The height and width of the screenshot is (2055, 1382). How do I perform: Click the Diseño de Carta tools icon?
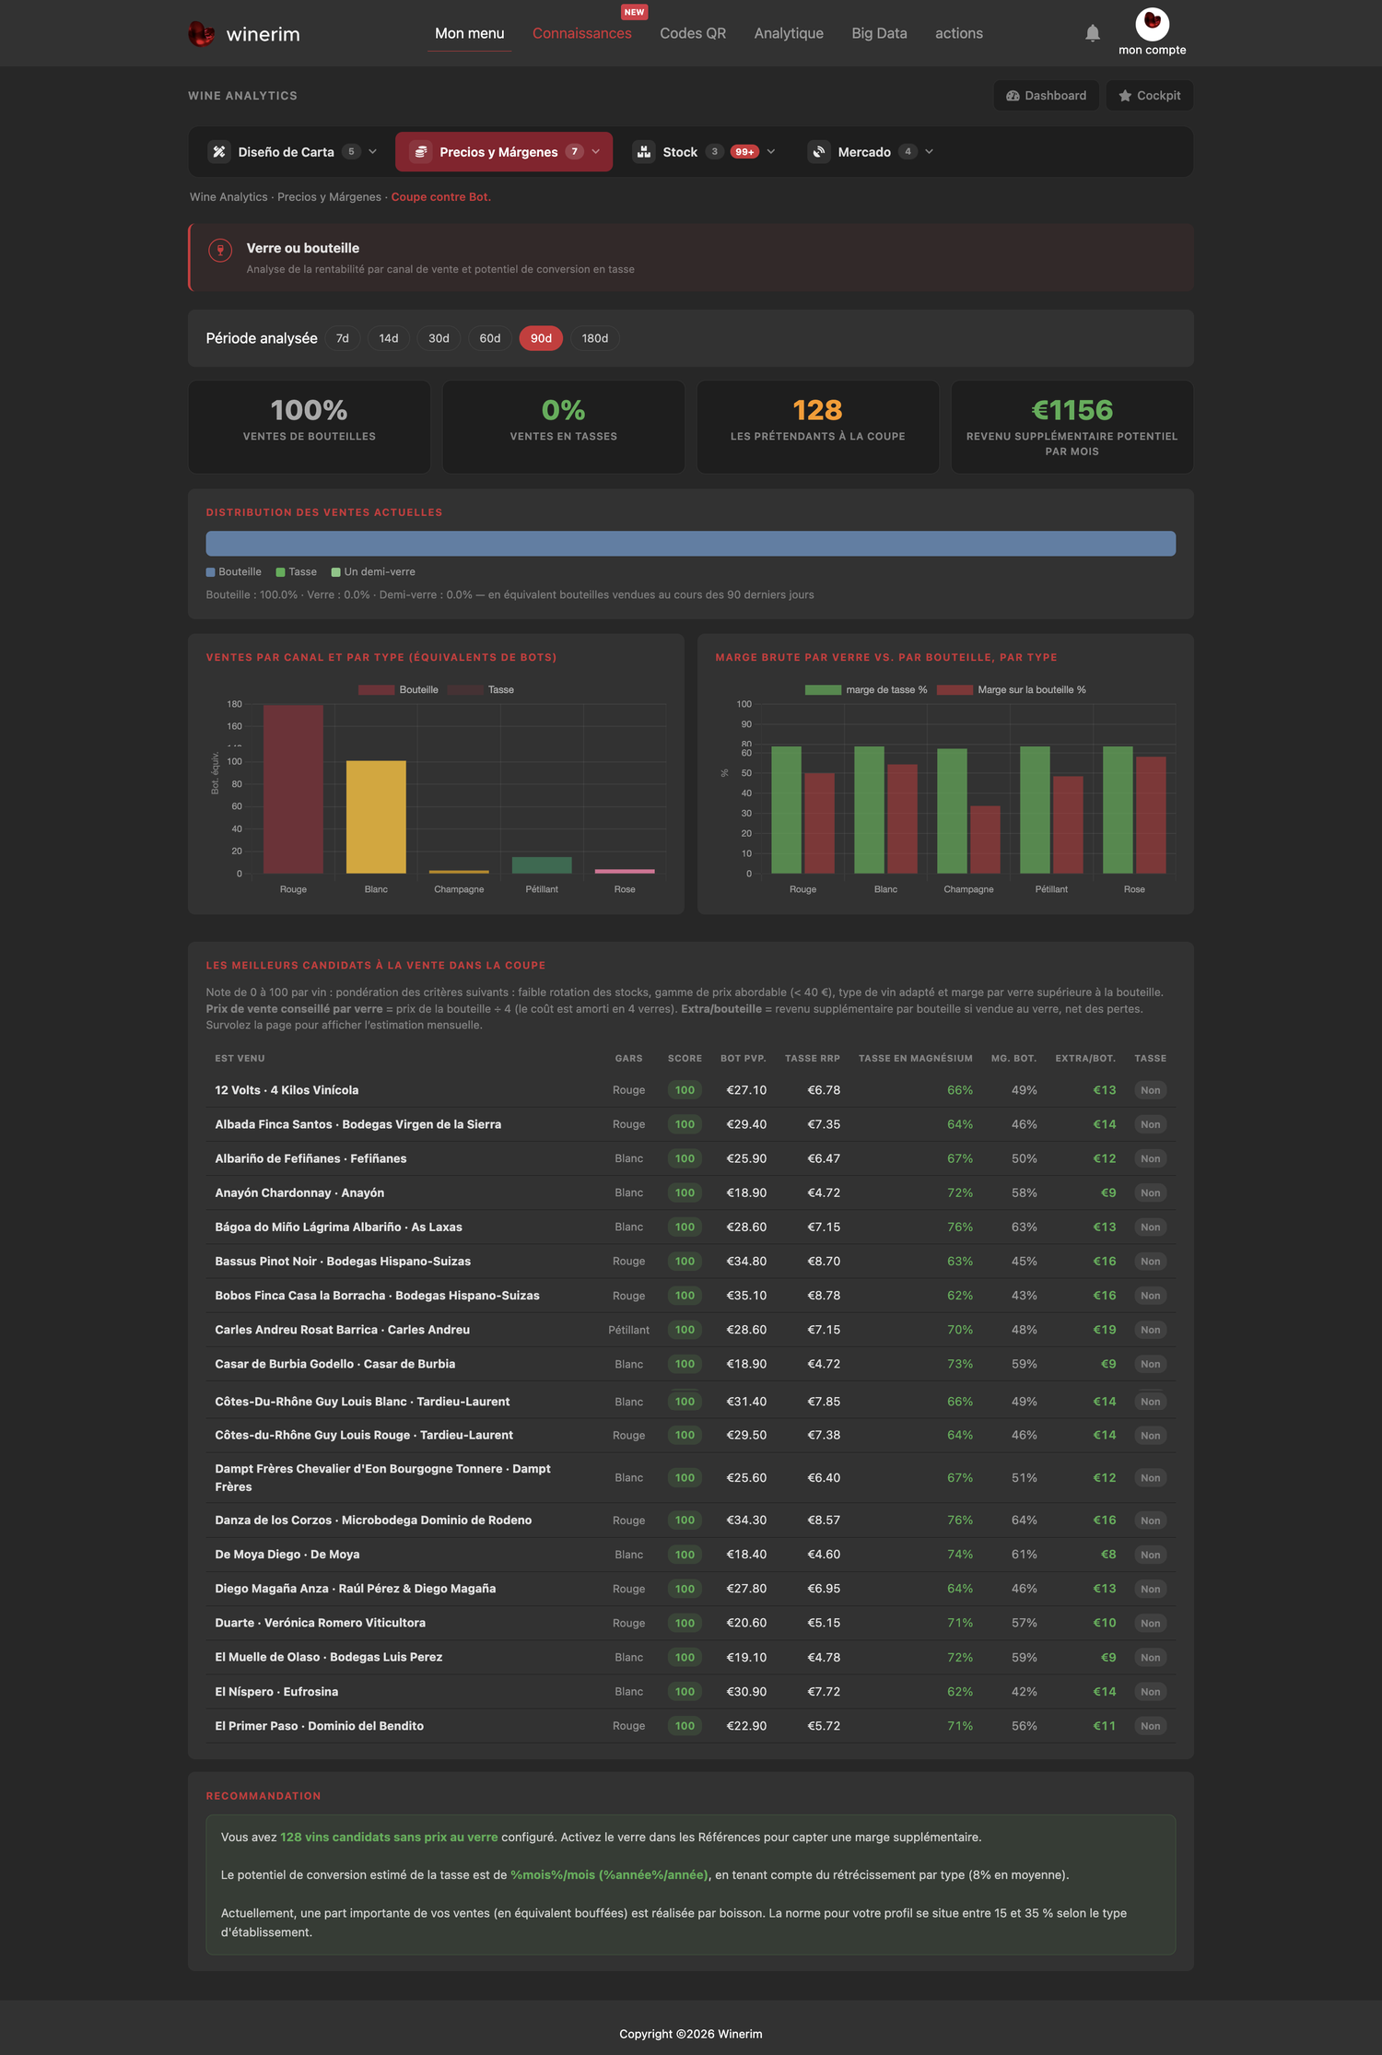219,152
